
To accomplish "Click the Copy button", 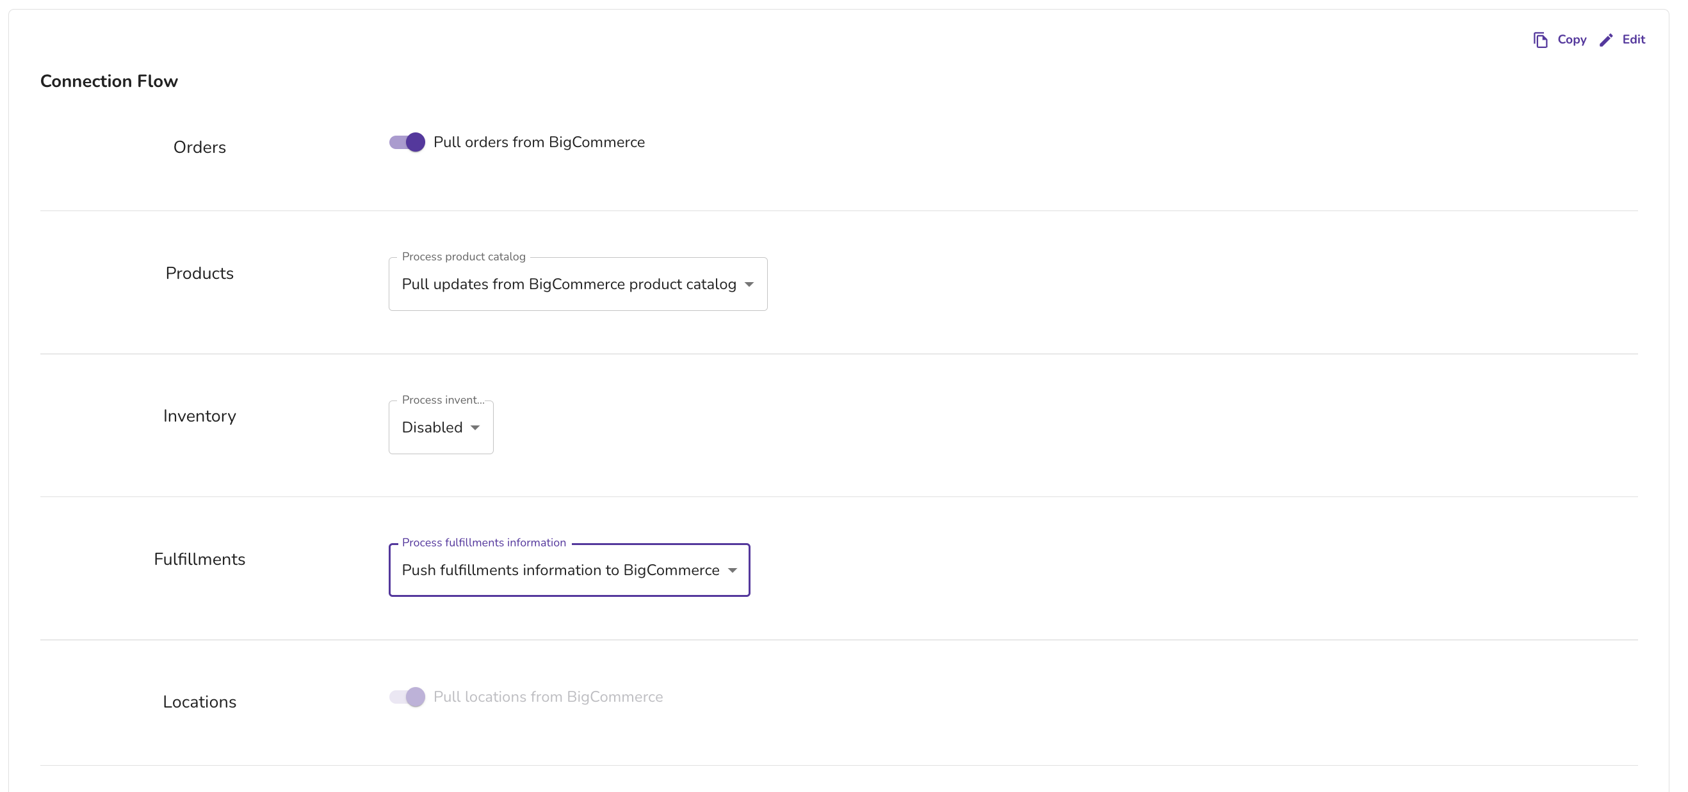I will [x=1572, y=39].
